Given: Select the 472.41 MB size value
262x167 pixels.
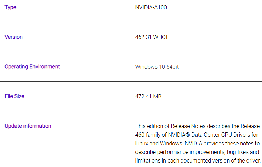Looking at the screenshot, I should pyautogui.click(x=148, y=96).
